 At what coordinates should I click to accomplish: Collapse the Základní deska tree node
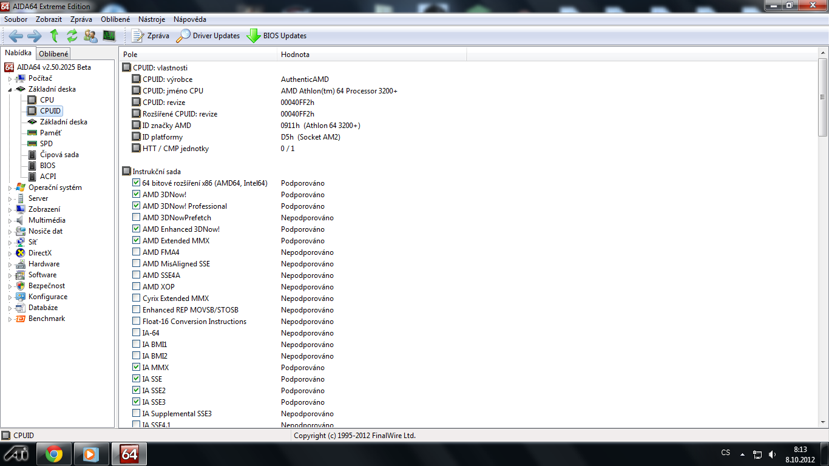(x=10, y=89)
